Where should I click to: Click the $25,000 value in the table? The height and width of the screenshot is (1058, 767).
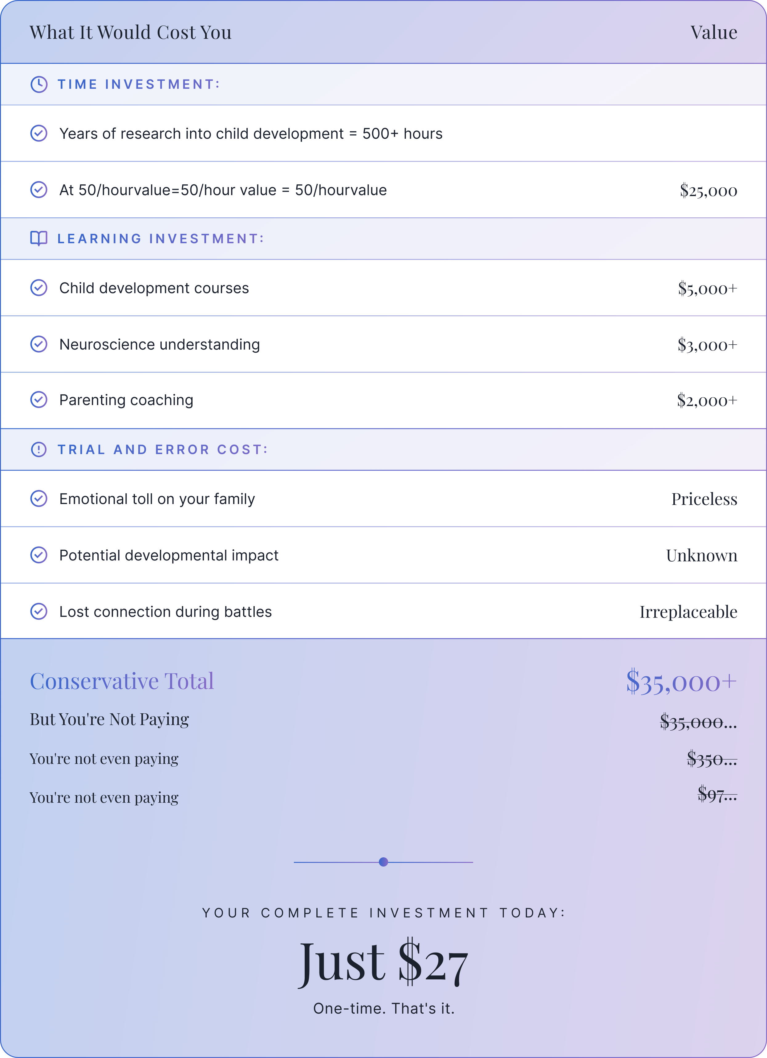pyautogui.click(x=708, y=190)
